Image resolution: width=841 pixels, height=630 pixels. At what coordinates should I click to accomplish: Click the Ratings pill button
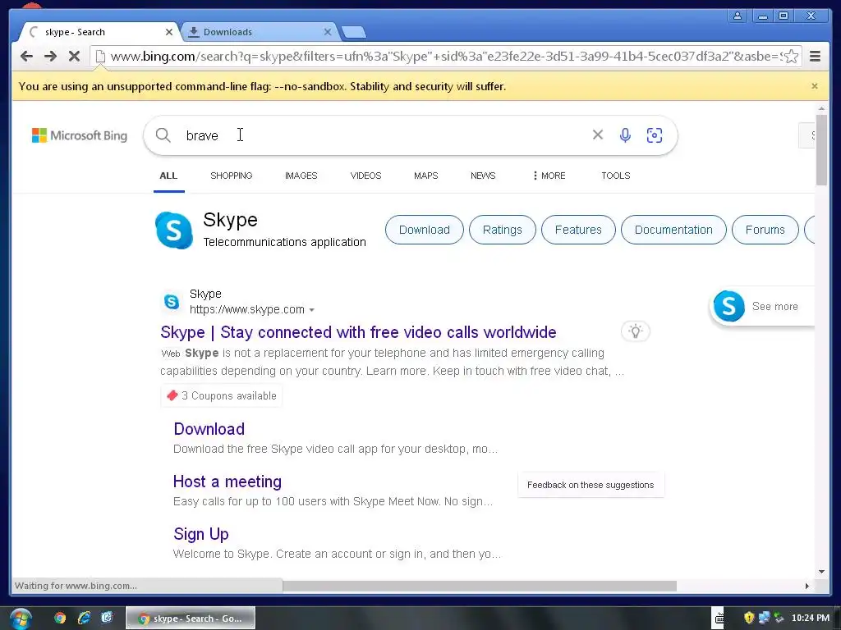(x=502, y=230)
